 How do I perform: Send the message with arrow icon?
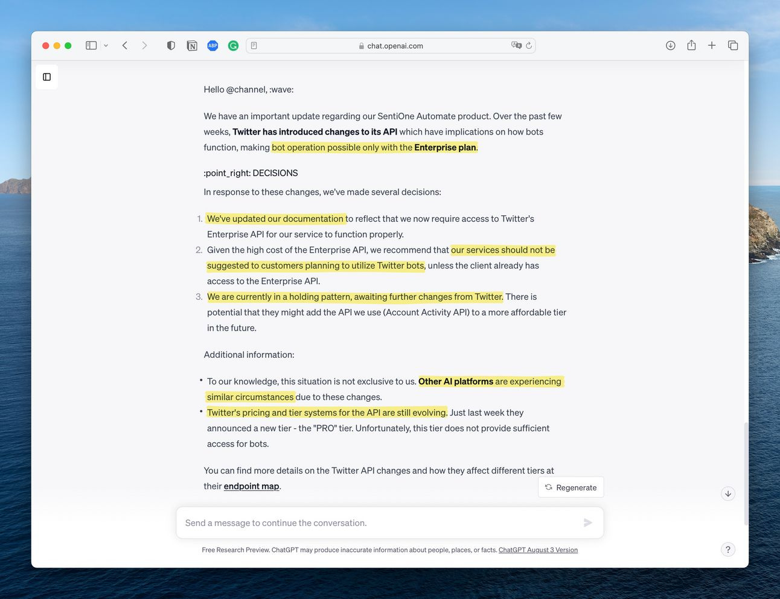pos(587,523)
